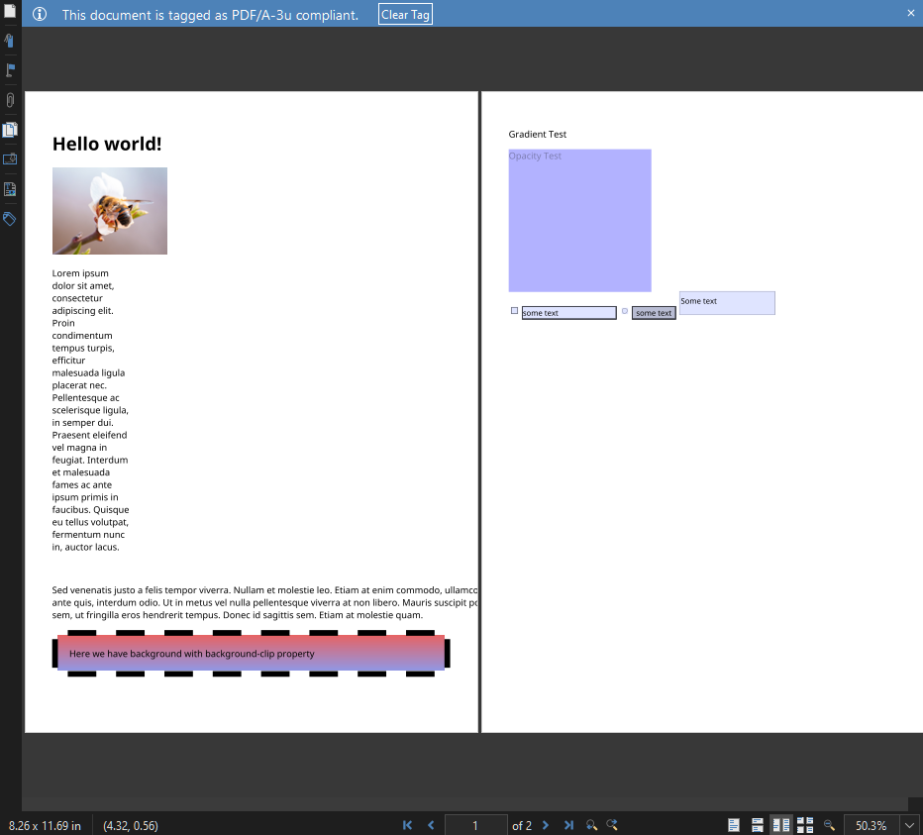
Task: Dismiss the PDF/A compliance banner
Action: click(x=910, y=13)
